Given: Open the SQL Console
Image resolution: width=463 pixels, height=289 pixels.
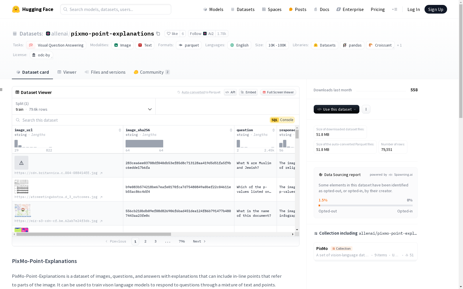Looking at the screenshot, I should (x=282, y=120).
